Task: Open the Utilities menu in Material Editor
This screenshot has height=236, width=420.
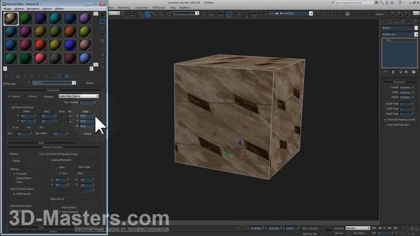Action: (x=59, y=9)
